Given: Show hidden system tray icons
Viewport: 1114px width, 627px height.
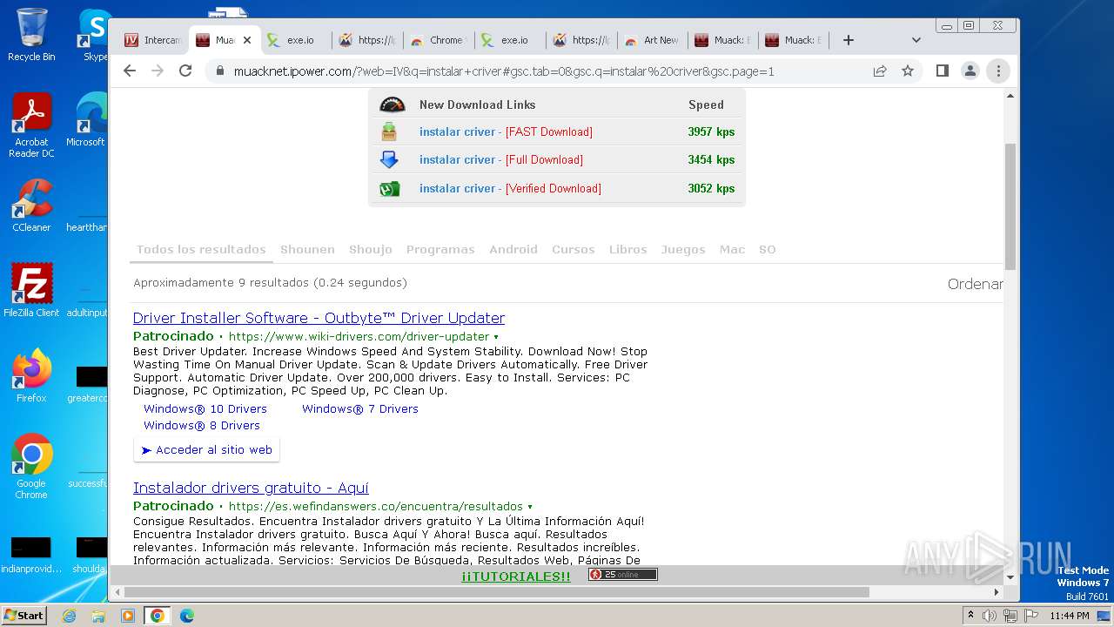Looking at the screenshot, I should coord(970,615).
